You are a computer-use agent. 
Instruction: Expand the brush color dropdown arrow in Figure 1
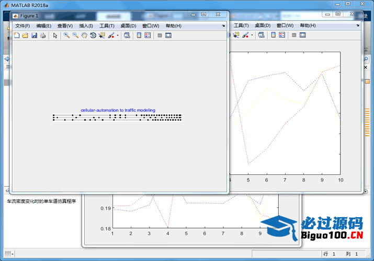[x=118, y=35]
